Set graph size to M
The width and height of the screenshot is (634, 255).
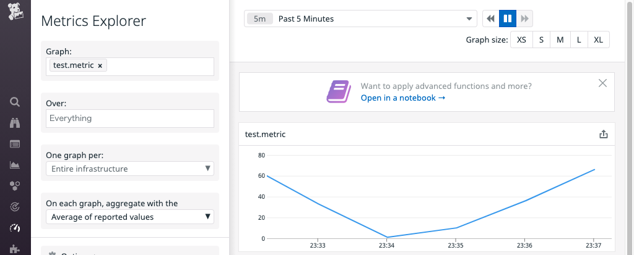[x=560, y=40]
